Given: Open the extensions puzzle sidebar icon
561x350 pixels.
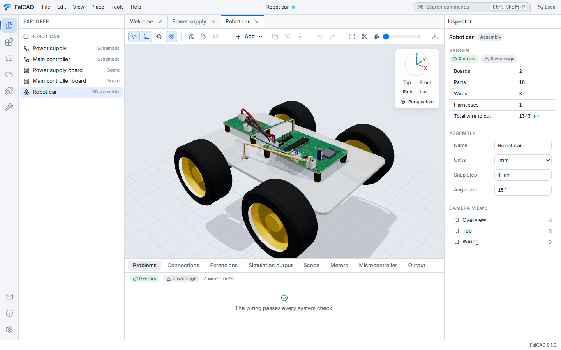Looking at the screenshot, I should tap(9, 91).
